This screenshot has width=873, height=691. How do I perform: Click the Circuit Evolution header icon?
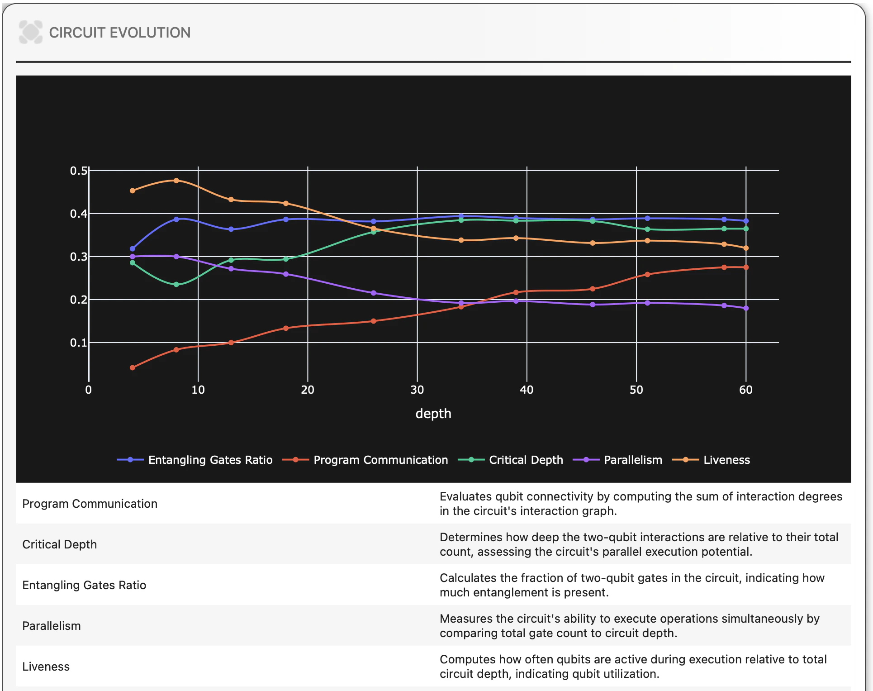31,32
